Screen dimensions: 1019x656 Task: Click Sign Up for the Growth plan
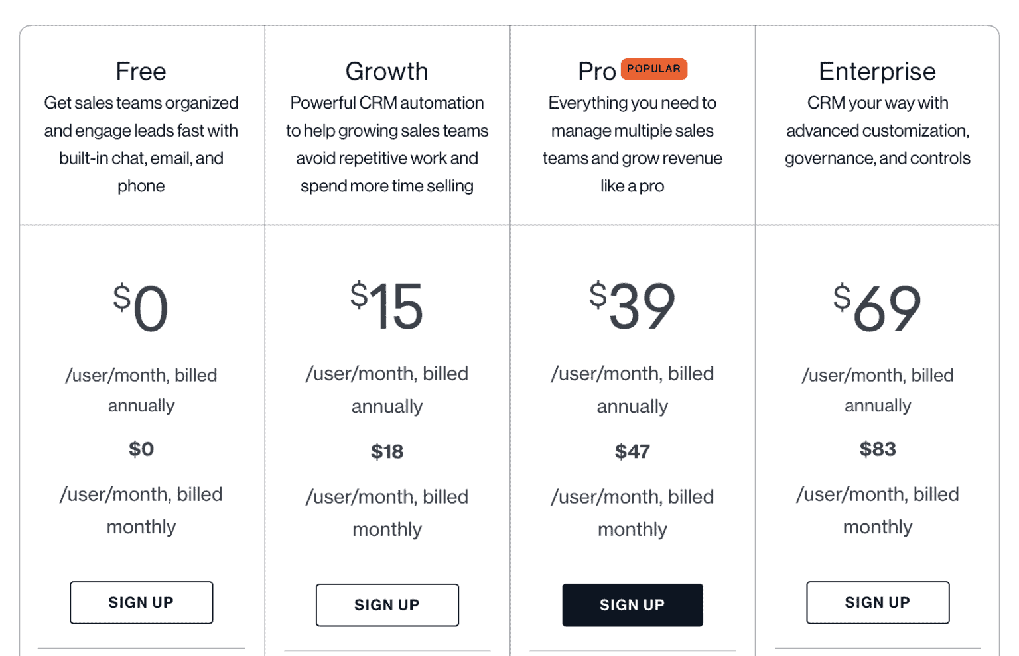(387, 604)
